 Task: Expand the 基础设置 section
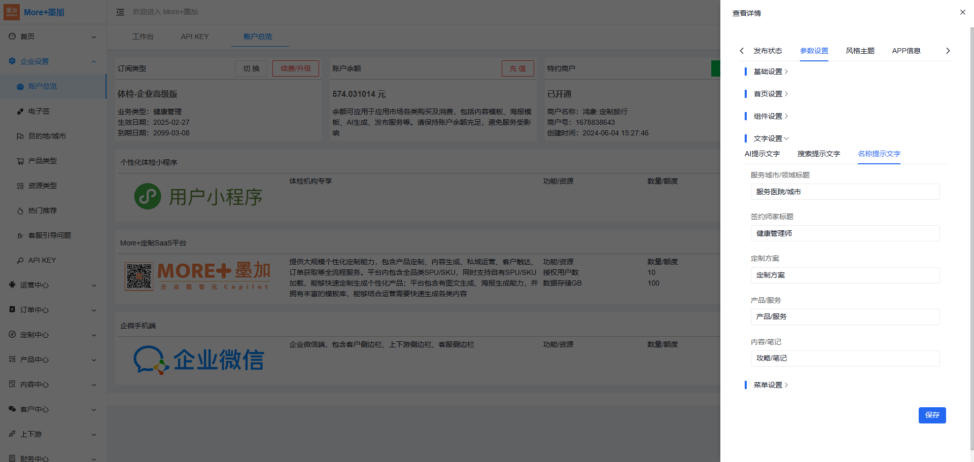click(770, 72)
